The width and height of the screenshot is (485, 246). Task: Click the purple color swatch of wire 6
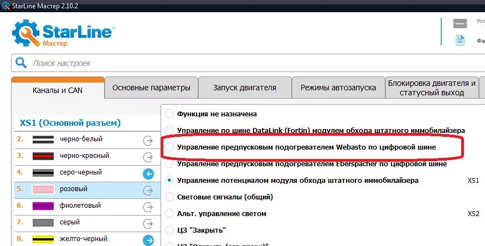43,206
